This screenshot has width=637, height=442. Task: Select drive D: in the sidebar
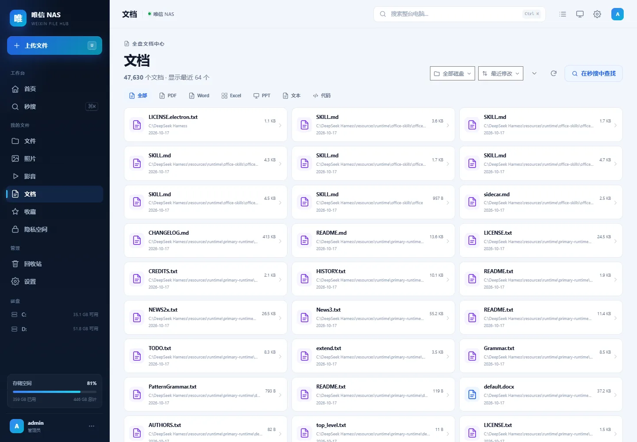[x=55, y=329]
